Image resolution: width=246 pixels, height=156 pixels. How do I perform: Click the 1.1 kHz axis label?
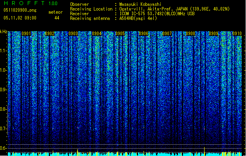4,51
